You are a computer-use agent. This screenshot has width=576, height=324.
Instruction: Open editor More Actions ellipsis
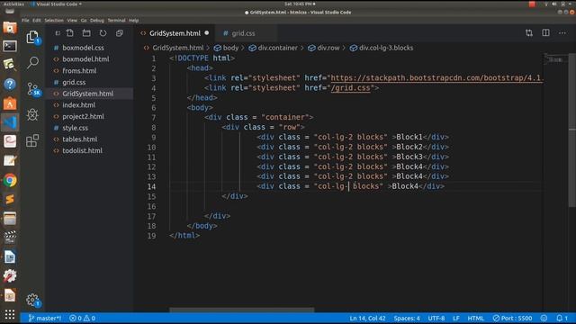(x=562, y=33)
